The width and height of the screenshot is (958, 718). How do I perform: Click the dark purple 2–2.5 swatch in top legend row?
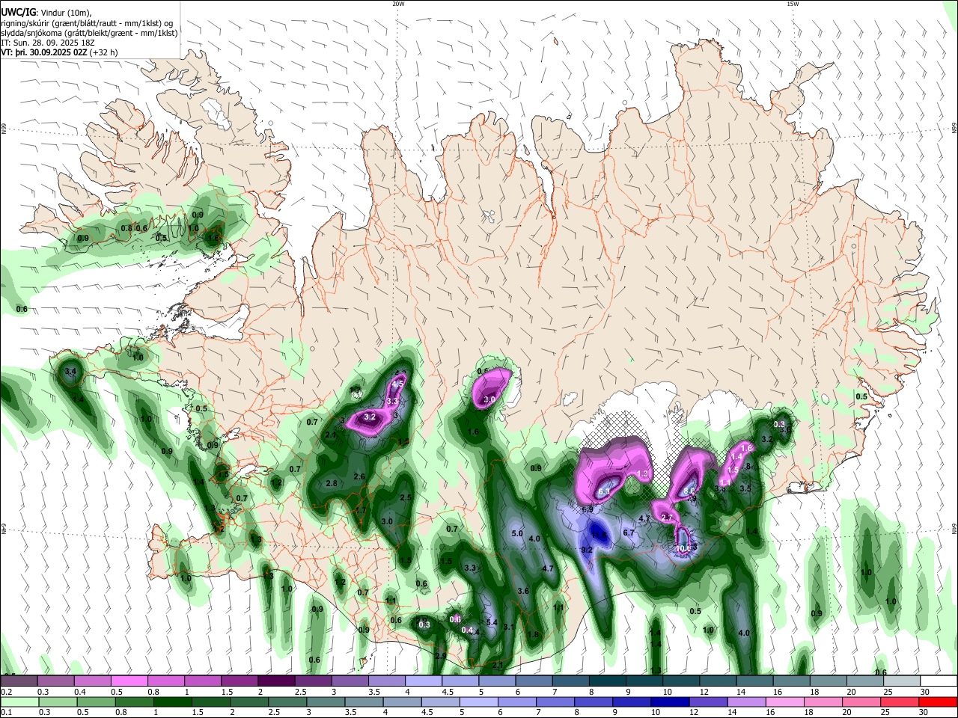click(275, 681)
